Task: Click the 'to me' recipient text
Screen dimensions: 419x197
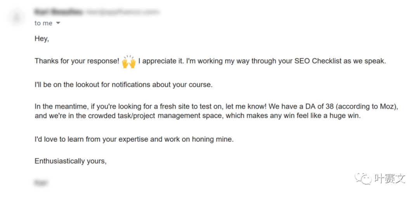Action: [x=43, y=23]
